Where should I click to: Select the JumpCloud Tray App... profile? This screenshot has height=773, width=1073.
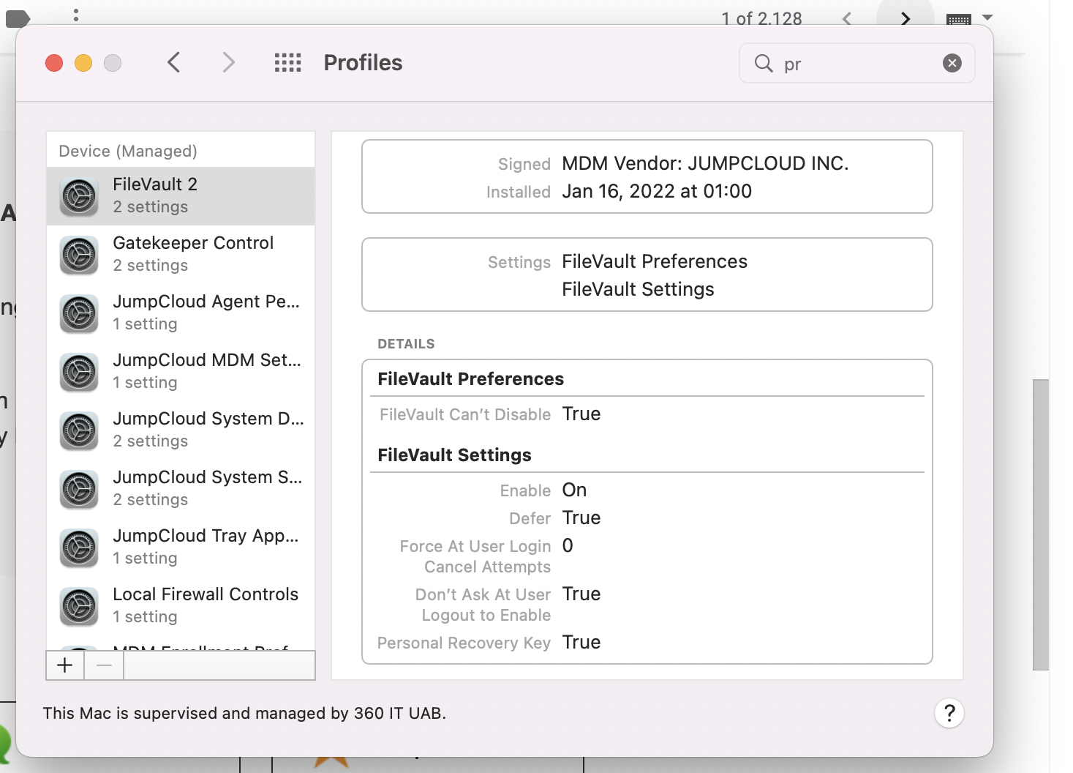[181, 548]
